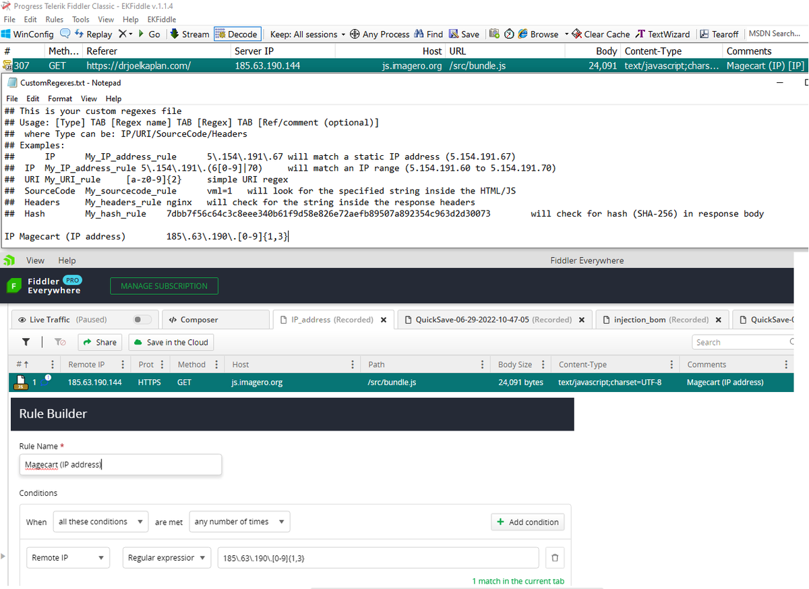Open the Help menu in Fiddler Everywhere
The height and width of the screenshot is (589, 809).
(x=67, y=260)
